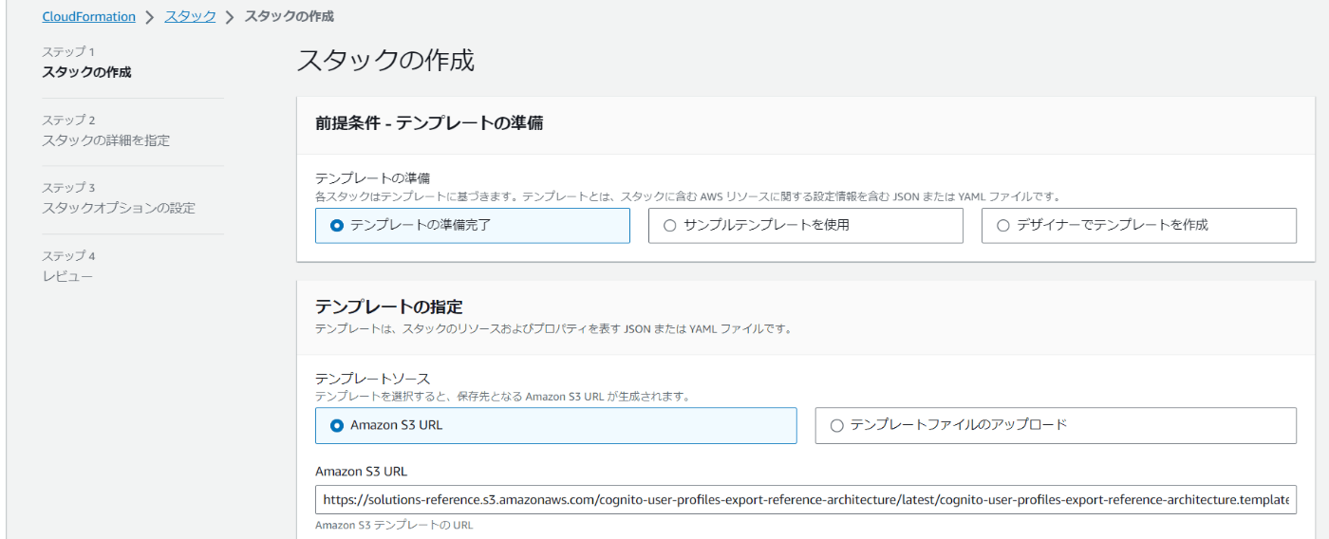
Task: Select the デザイナーでテンプレートを作成 radio option
Action: pyautogui.click(x=1138, y=226)
